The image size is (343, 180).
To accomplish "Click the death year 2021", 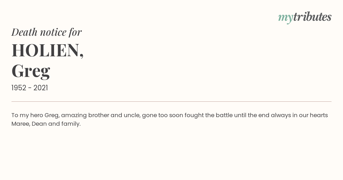I will 41,88.
